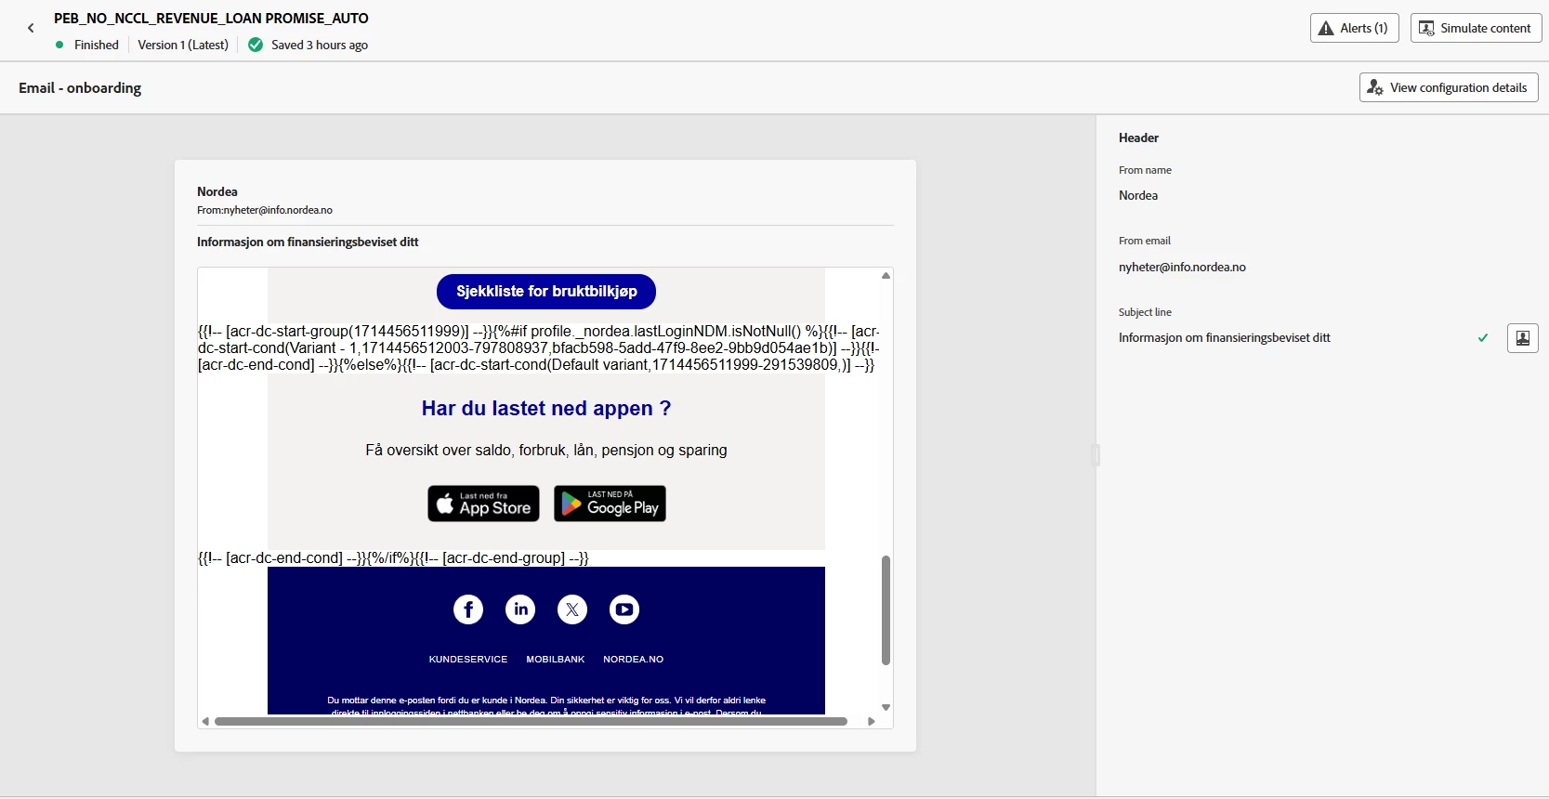Click the Har du lastet ned appen heading
Viewport: 1549px width, 799px height.
click(546, 409)
